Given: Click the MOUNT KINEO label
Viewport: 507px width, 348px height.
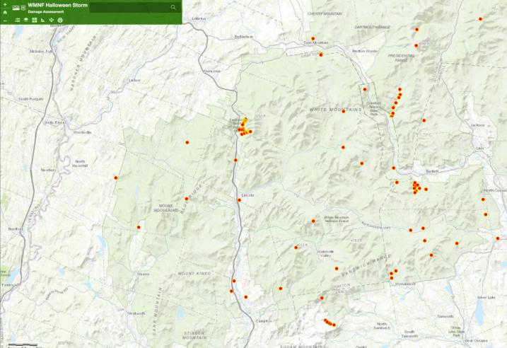Looking at the screenshot, I should [x=194, y=274].
